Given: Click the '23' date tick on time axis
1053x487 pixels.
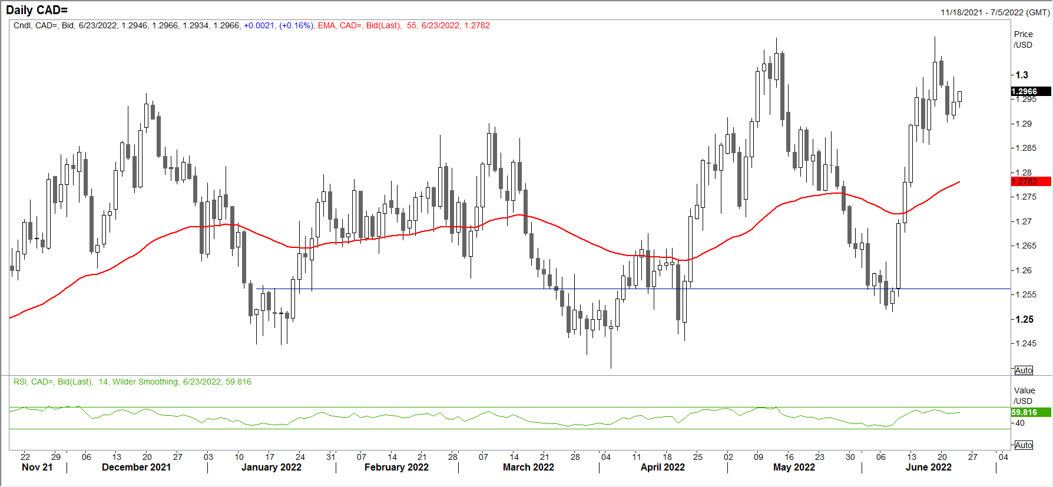Looking at the screenshot, I should pos(820,456).
